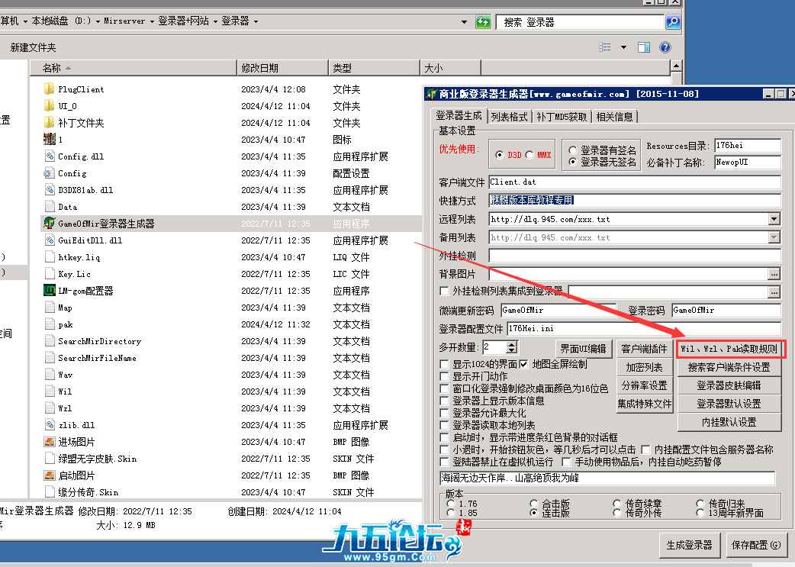Open 登录器皮肤编辑 button

[729, 385]
